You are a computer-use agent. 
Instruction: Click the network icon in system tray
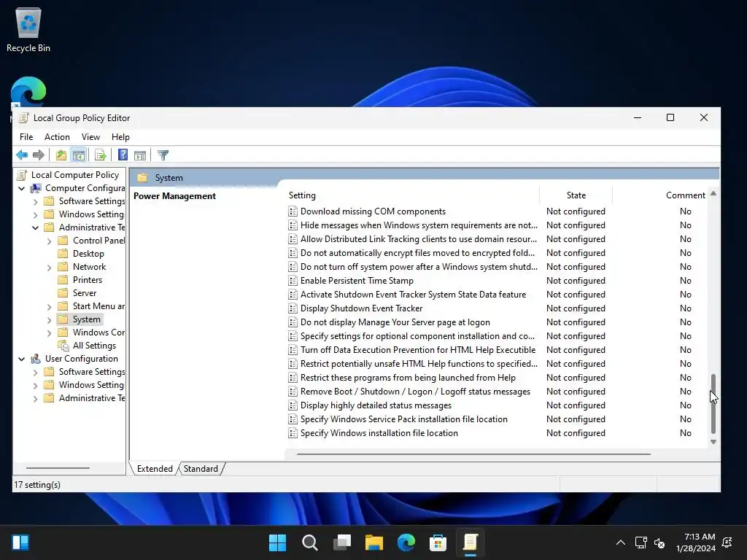click(x=640, y=542)
